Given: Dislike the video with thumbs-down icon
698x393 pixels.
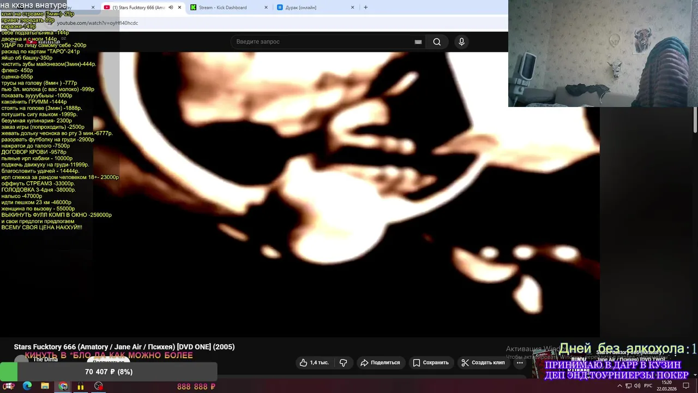Looking at the screenshot, I should point(343,362).
